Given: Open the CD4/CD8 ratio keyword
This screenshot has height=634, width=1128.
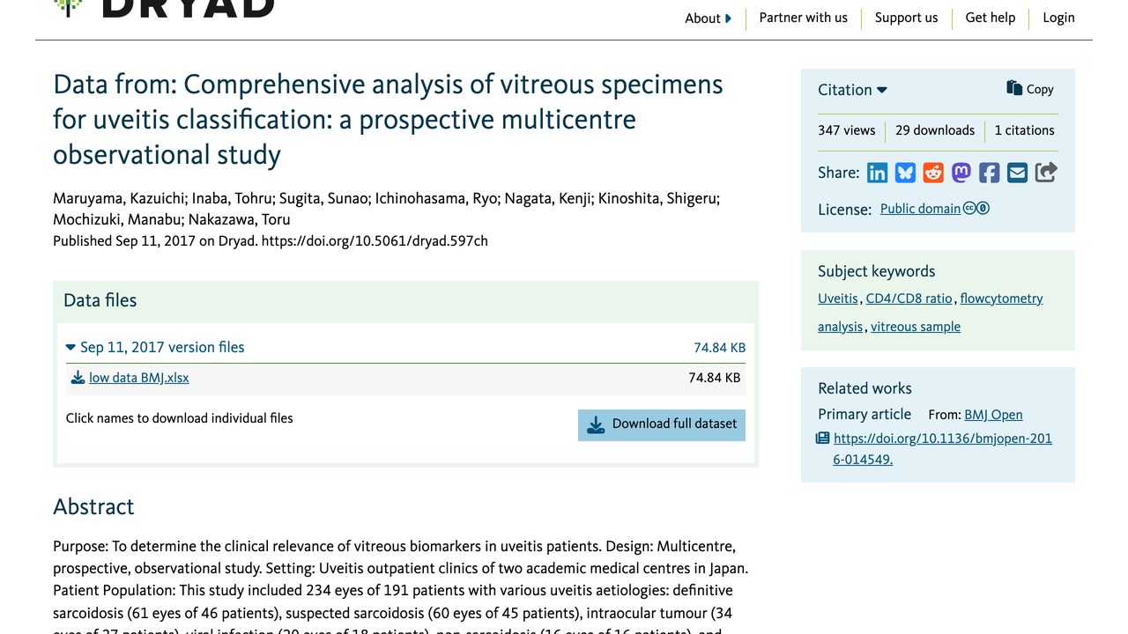Looking at the screenshot, I should pyautogui.click(x=909, y=299).
